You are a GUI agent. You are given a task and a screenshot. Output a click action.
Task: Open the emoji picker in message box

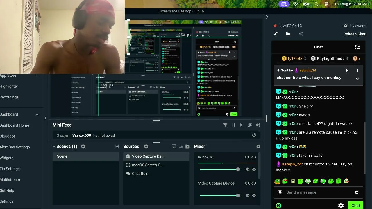tap(357, 192)
